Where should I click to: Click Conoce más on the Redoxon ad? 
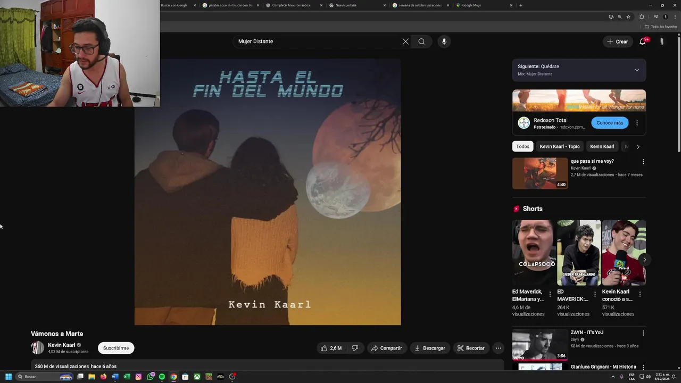[x=610, y=123]
